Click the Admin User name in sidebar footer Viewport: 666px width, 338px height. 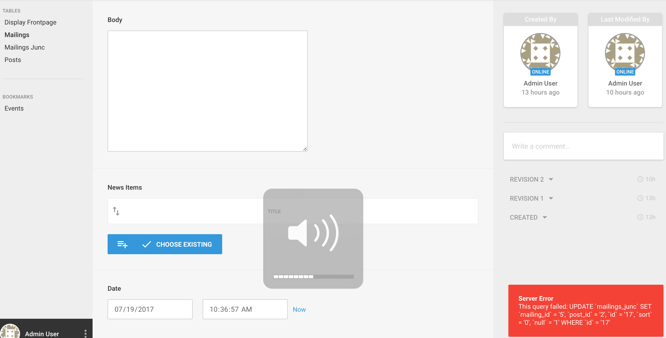click(42, 333)
